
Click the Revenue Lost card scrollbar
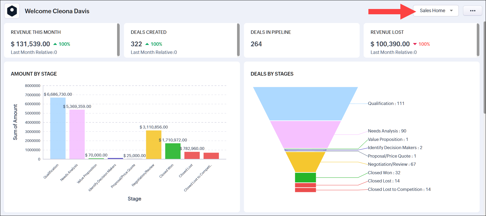click(478, 40)
